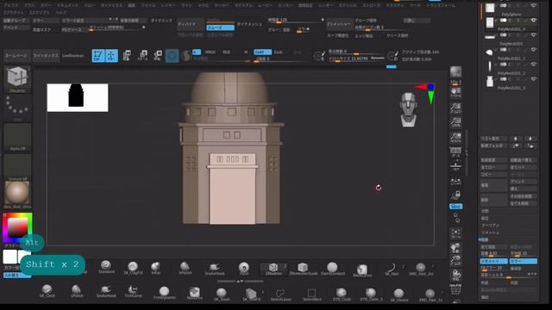Select the TrimDynamic brush
The height and width of the screenshot is (310, 552).
[x=164, y=293]
